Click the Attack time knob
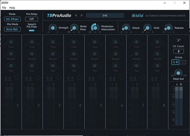The image size is (190, 136). 126,28
